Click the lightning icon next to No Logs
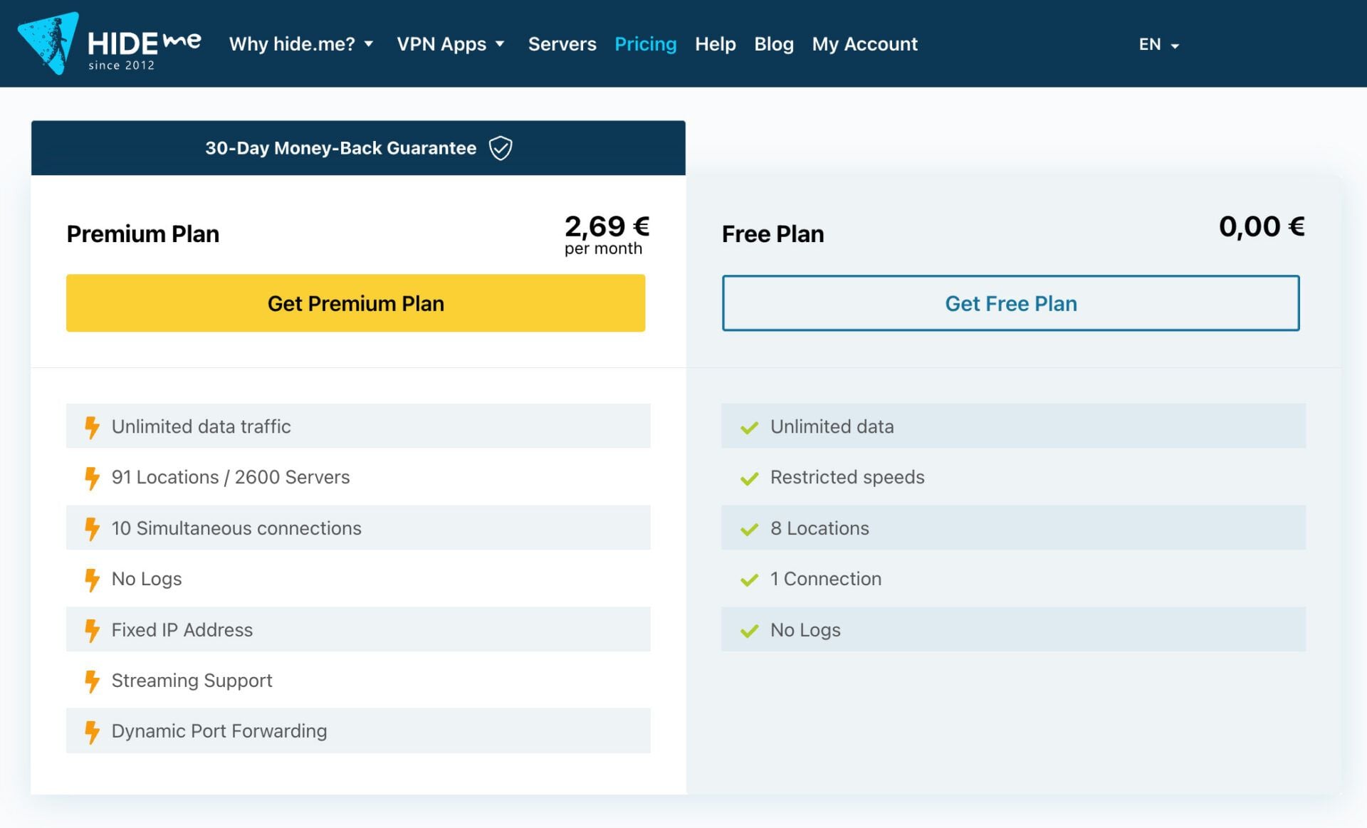This screenshot has height=828, width=1367. click(93, 579)
